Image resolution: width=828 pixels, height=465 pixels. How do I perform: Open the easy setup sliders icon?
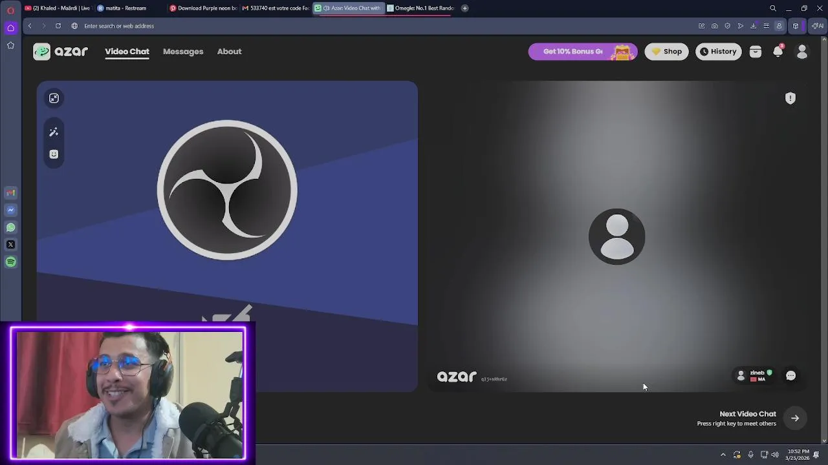click(x=766, y=26)
